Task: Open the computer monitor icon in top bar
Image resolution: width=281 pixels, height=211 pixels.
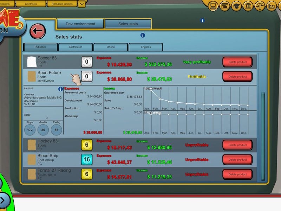Action: click(x=213, y=6)
